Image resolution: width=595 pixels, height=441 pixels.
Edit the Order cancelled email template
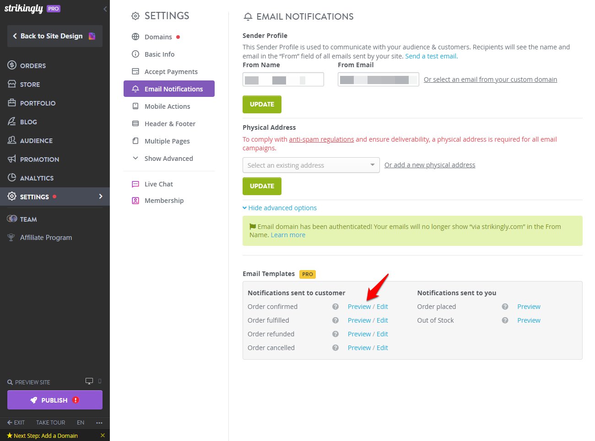(382, 348)
